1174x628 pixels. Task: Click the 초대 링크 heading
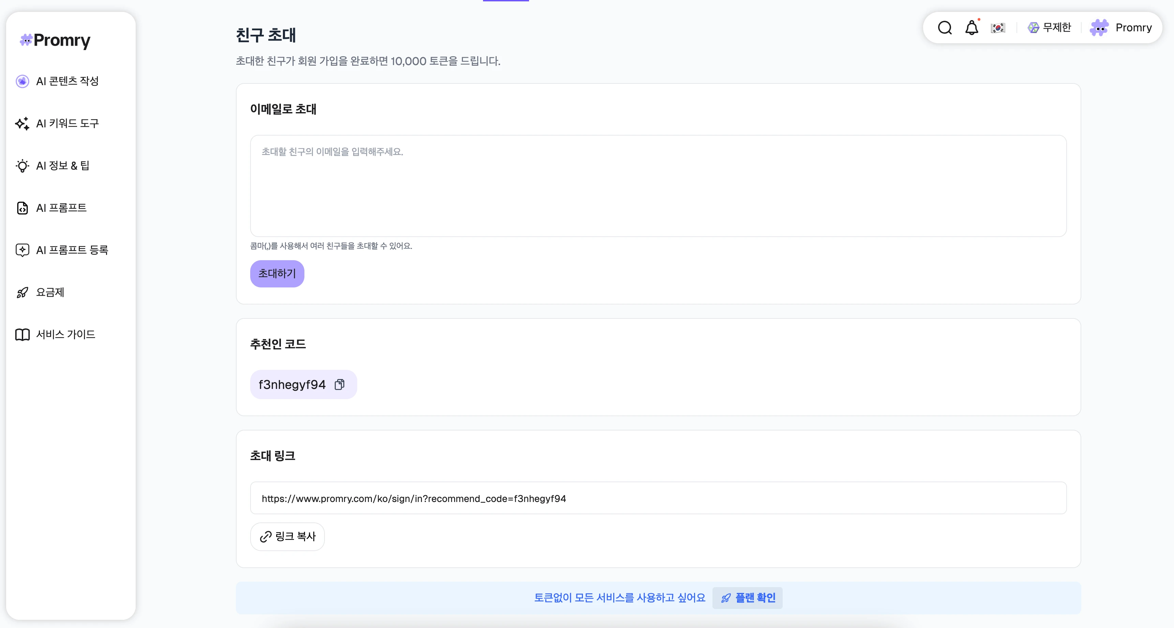coord(273,456)
